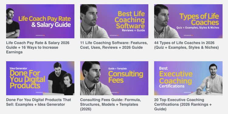This screenshot has width=228, height=114.
Task: Open the Consulting Fees thumbnail
Action: point(114,78)
